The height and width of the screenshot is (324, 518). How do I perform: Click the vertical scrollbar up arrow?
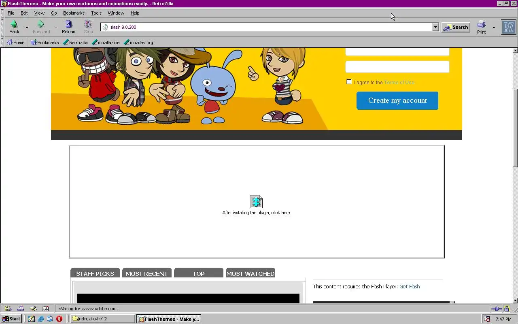515,51
